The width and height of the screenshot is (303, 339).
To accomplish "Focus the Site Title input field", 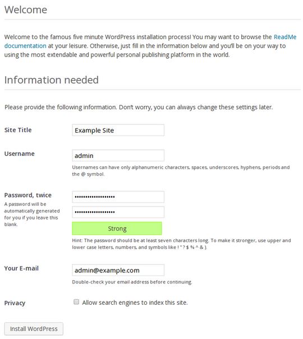I will pyautogui.click(x=118, y=130).
